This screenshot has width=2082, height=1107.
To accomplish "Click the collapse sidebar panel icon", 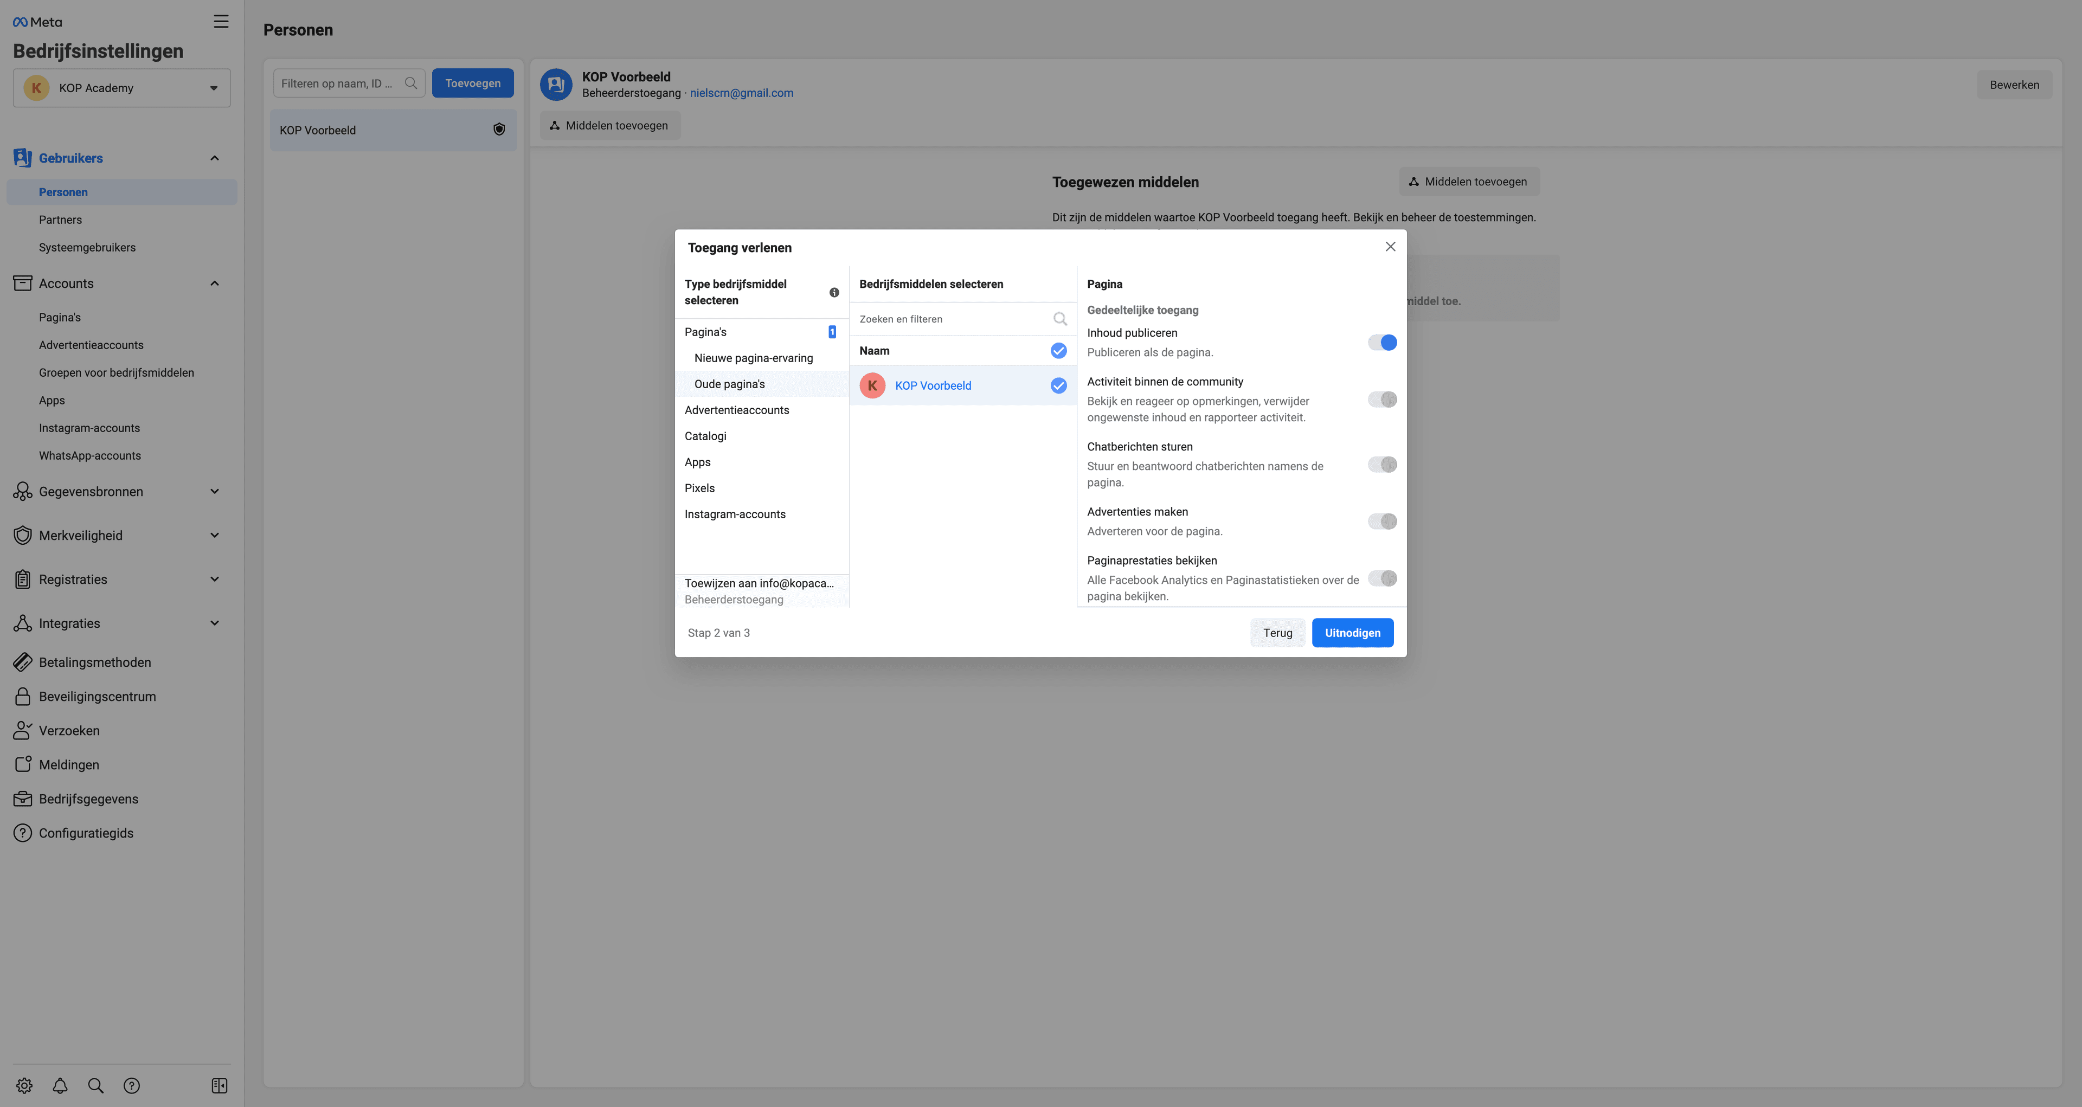I will click(219, 1086).
